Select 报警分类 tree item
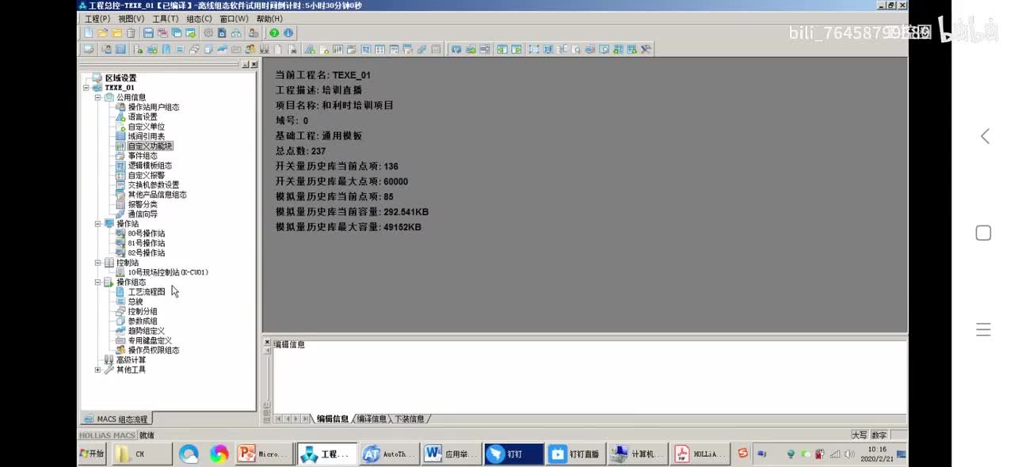Screen dimensions: 1014x467 point(143,204)
